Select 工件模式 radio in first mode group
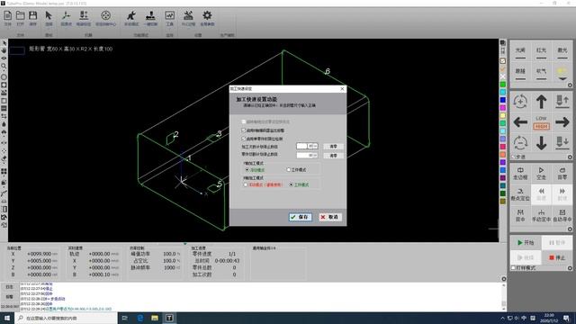The image size is (576, 324). [x=288, y=170]
